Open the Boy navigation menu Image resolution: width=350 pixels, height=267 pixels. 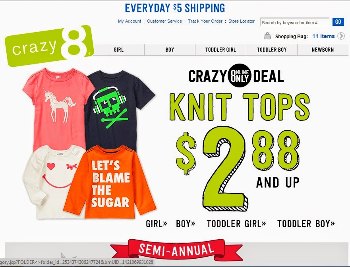tap(170, 50)
